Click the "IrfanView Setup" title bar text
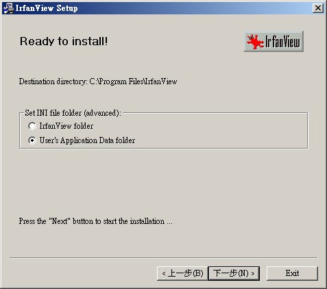 [x=47, y=8]
